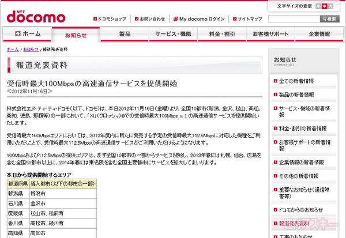
Task: Click the date <2012年11月16日>
Action: pos(29,91)
